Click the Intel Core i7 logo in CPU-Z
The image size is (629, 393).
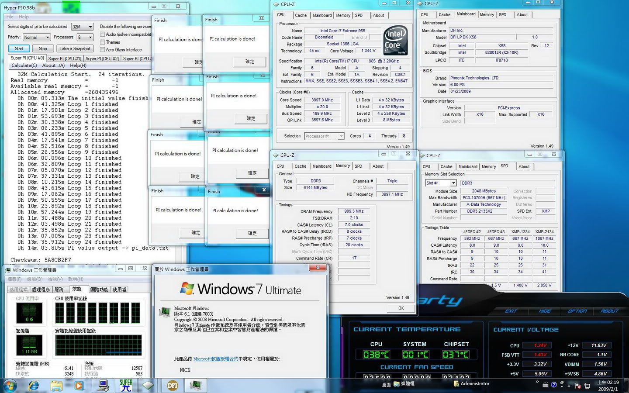tap(395, 40)
